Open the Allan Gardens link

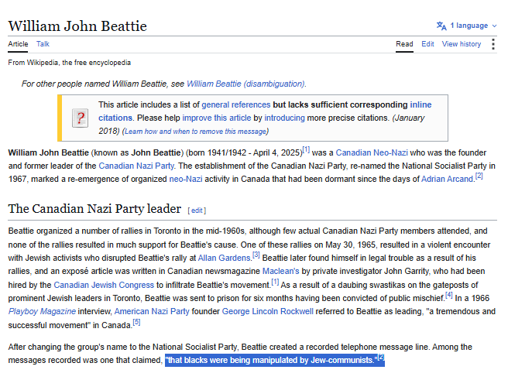pyautogui.click(x=225, y=258)
